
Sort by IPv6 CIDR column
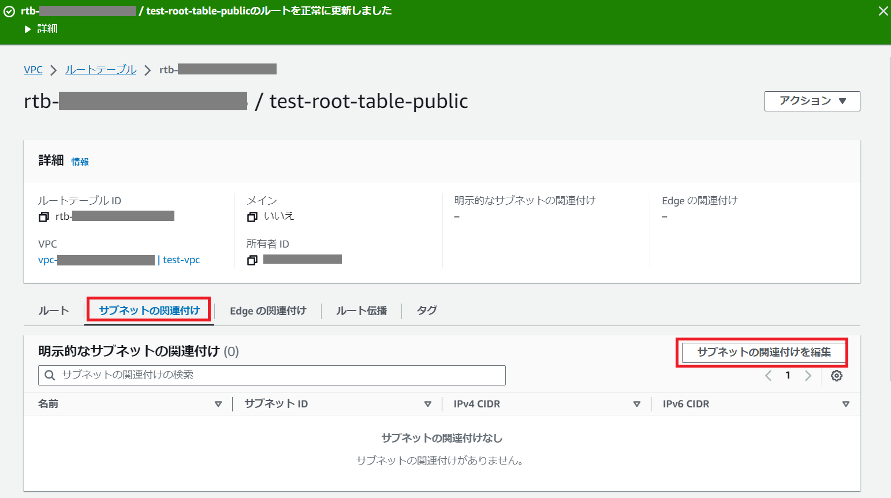coord(845,404)
